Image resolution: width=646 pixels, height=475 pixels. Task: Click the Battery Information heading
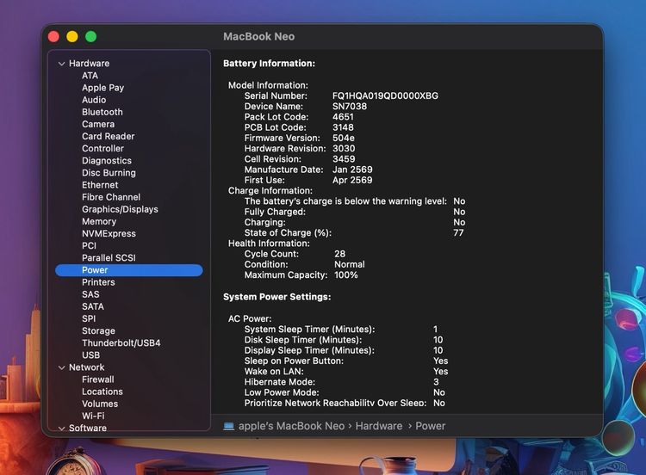269,64
